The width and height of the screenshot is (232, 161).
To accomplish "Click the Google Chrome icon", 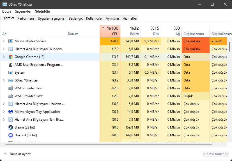I will pyautogui.click(x=10, y=57).
